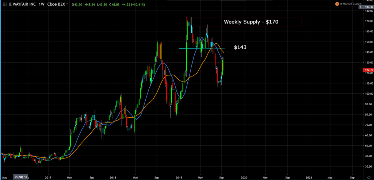374x180 pixels.
Task: Click the 2018 label on time axis
Action: (x=114, y=177)
